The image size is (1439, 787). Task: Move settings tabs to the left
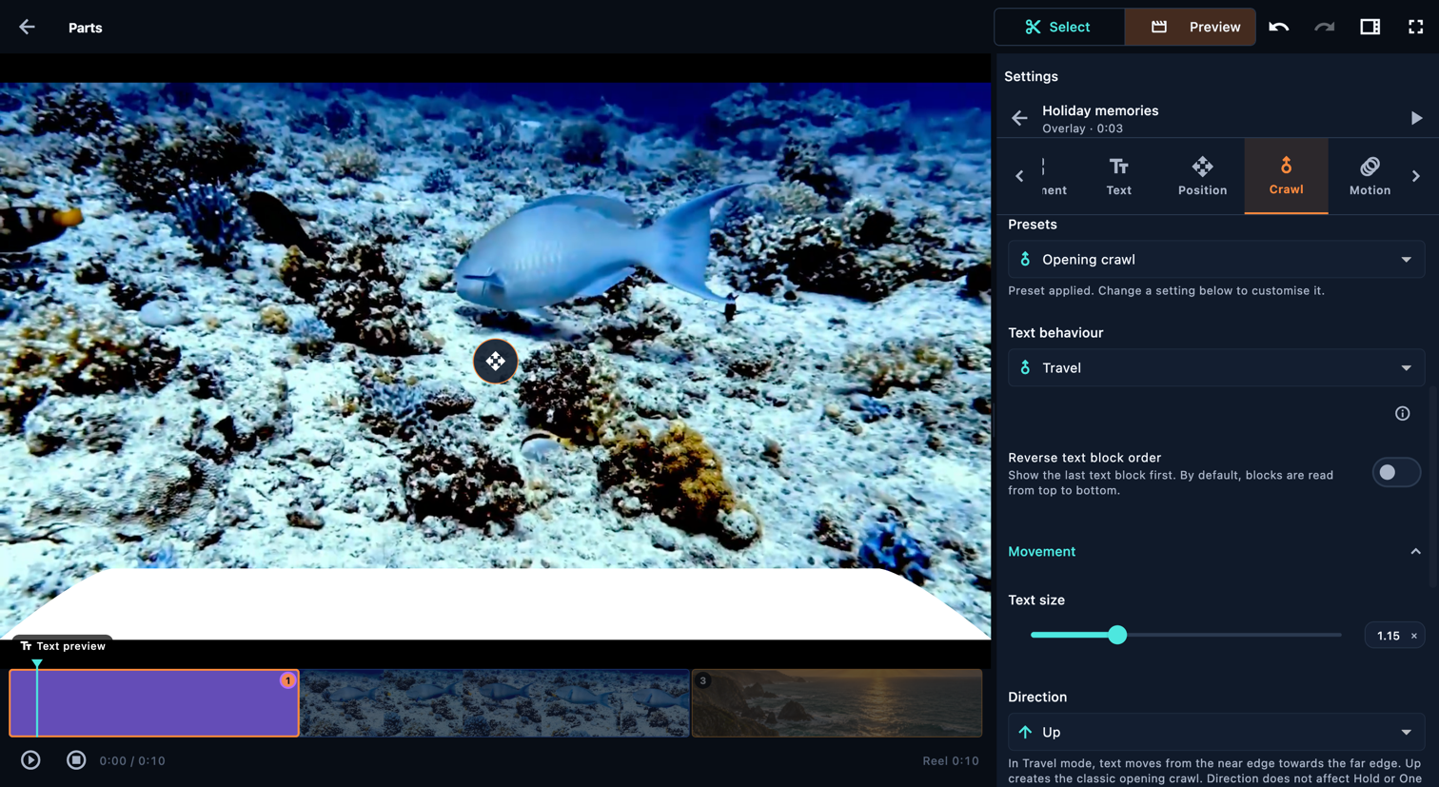pyautogui.click(x=1019, y=176)
